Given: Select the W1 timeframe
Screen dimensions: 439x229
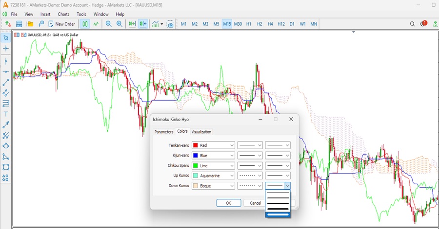Looking at the screenshot, I should (x=302, y=24).
